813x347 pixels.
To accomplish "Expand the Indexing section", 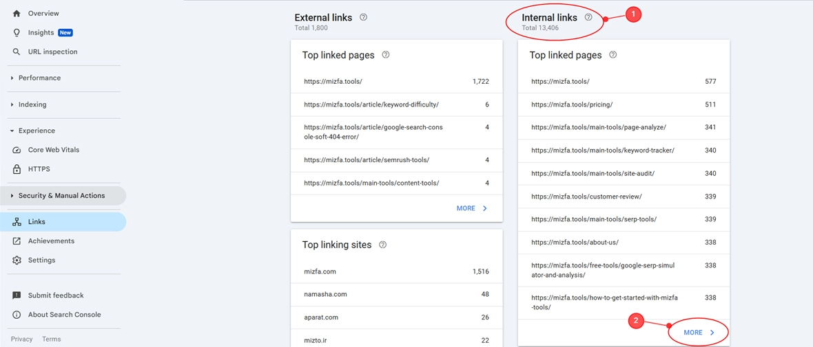I will 32,104.
